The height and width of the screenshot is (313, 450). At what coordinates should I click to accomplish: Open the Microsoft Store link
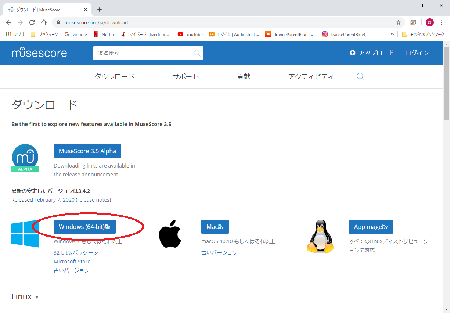click(x=72, y=262)
